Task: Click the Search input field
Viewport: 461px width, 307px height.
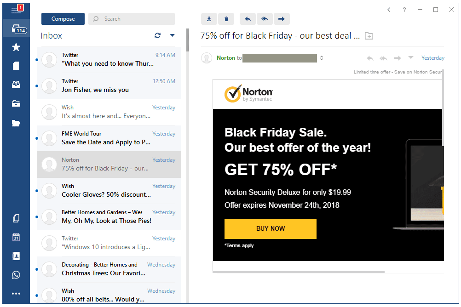Action: coord(132,19)
